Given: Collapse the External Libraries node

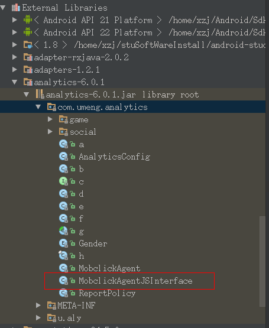Looking at the screenshot, I should pyautogui.click(x=3, y=8).
